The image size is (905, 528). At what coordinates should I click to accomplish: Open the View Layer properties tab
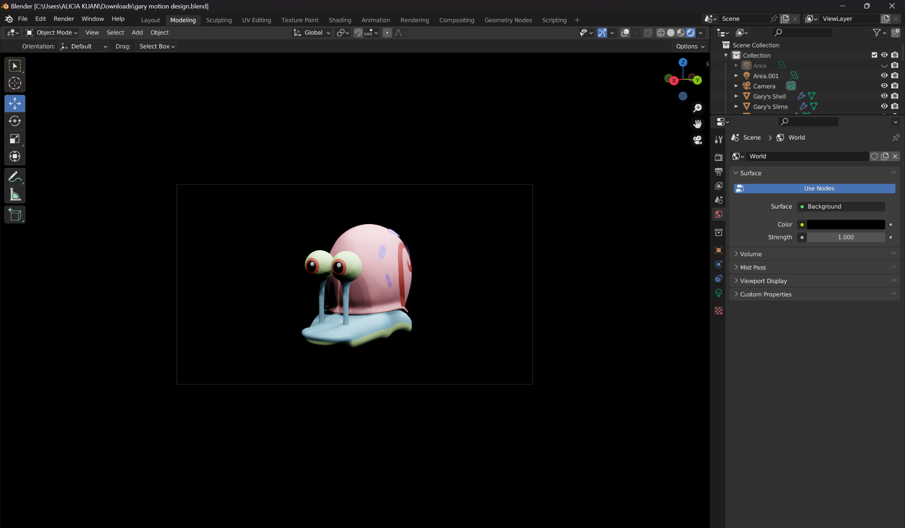[x=719, y=186]
